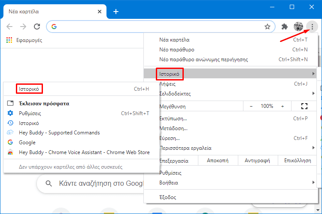Click the Αντιγραφή button

[257, 160]
